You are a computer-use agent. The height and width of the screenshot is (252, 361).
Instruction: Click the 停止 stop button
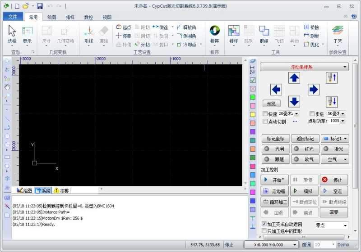pos(333,180)
